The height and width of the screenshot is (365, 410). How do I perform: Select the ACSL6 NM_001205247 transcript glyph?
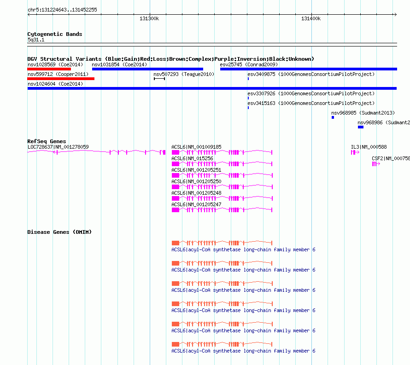coord(222,209)
